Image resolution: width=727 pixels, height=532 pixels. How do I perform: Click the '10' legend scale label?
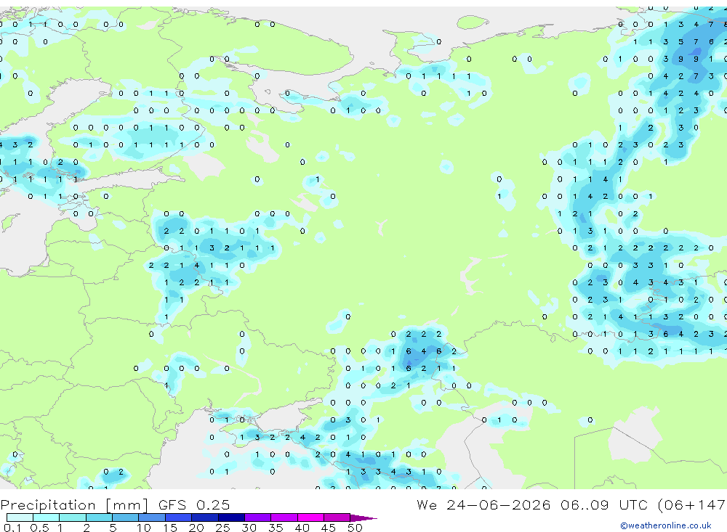tap(143, 528)
